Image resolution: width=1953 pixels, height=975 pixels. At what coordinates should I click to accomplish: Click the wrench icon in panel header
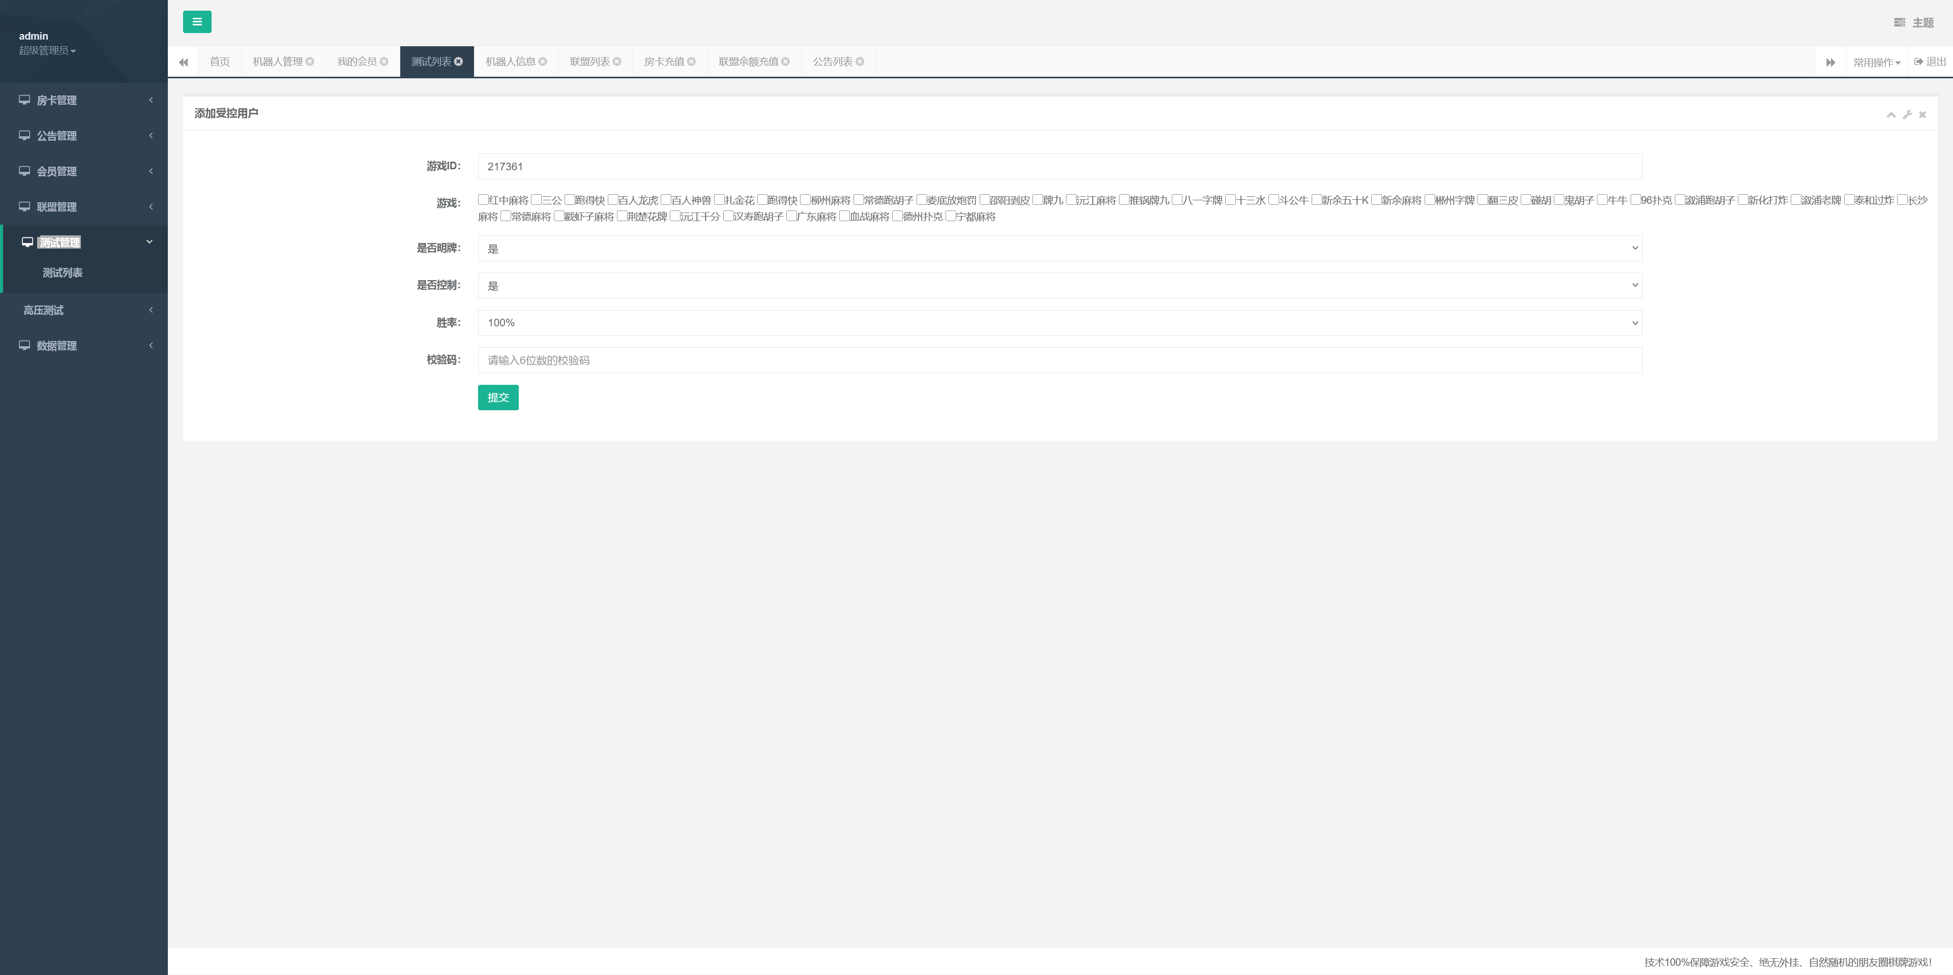1907,114
